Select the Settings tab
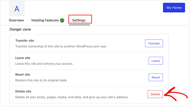The height and width of the screenshot is (107, 190). click(x=79, y=20)
